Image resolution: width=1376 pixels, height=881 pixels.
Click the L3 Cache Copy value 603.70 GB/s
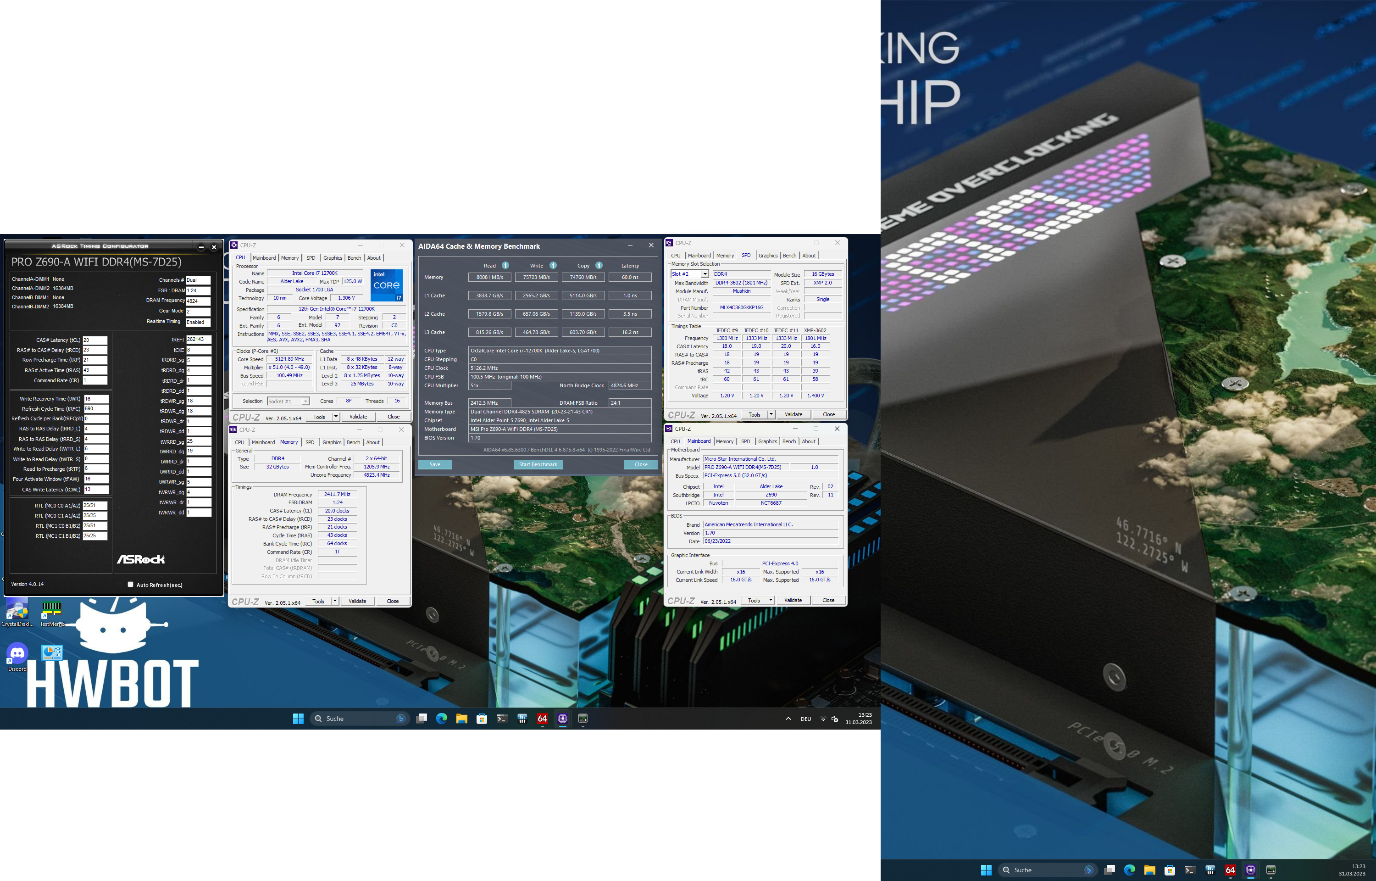tap(583, 332)
